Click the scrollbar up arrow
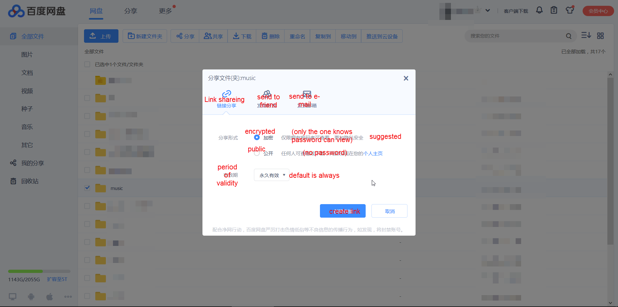The image size is (618, 307). tap(610, 74)
